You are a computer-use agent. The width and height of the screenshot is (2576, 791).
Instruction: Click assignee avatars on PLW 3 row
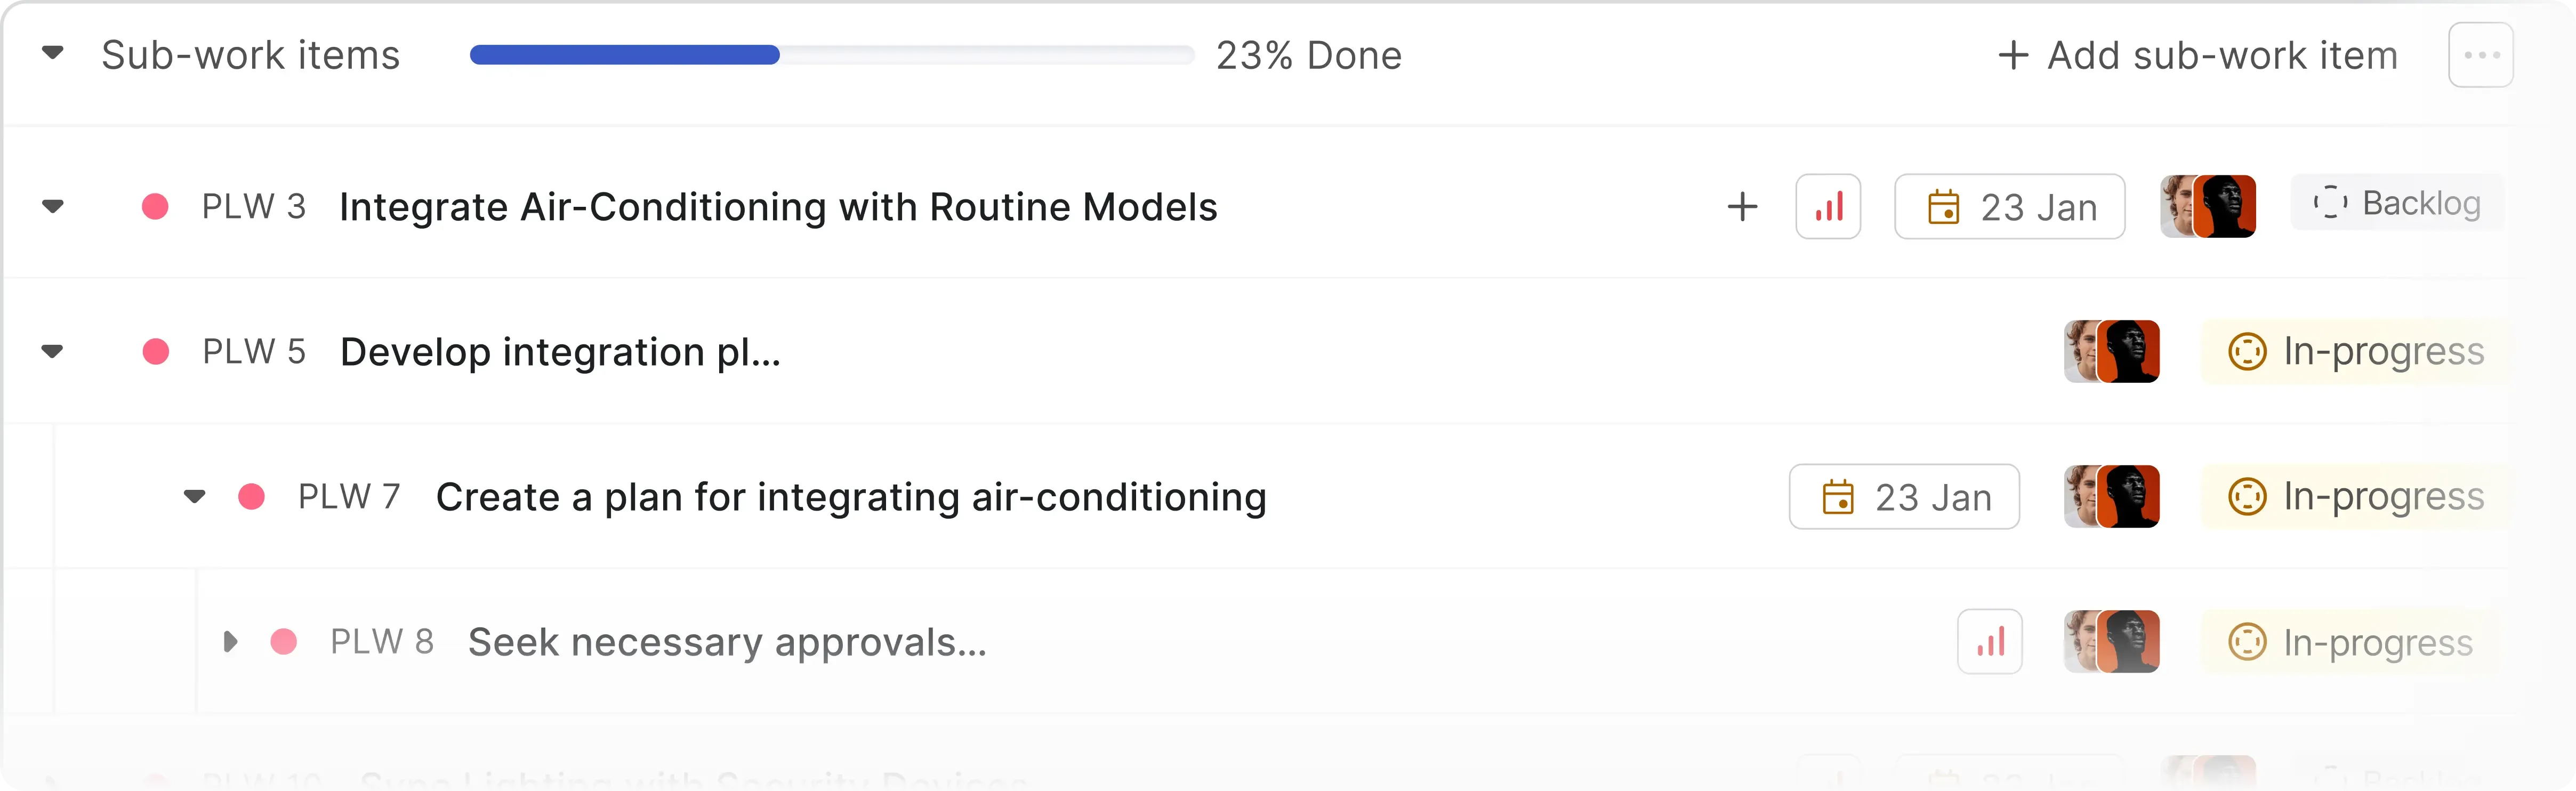pos(2207,207)
